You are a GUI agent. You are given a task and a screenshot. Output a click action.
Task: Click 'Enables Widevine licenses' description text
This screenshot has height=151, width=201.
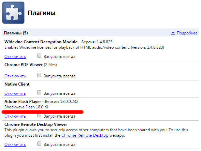[x=84, y=47]
